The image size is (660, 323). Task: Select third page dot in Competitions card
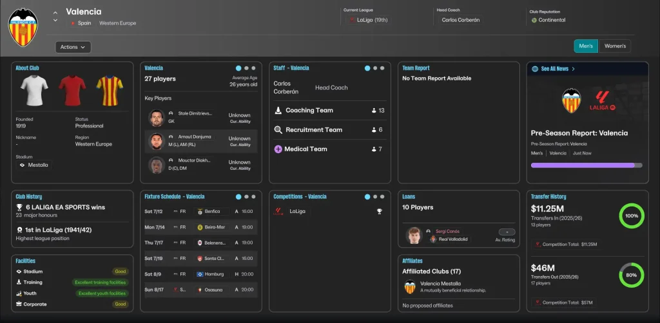click(382, 197)
